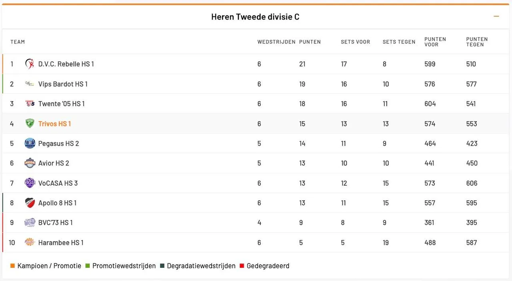Click the Heren Tweede divisie C title
The width and height of the screenshot is (512, 281).
point(255,17)
